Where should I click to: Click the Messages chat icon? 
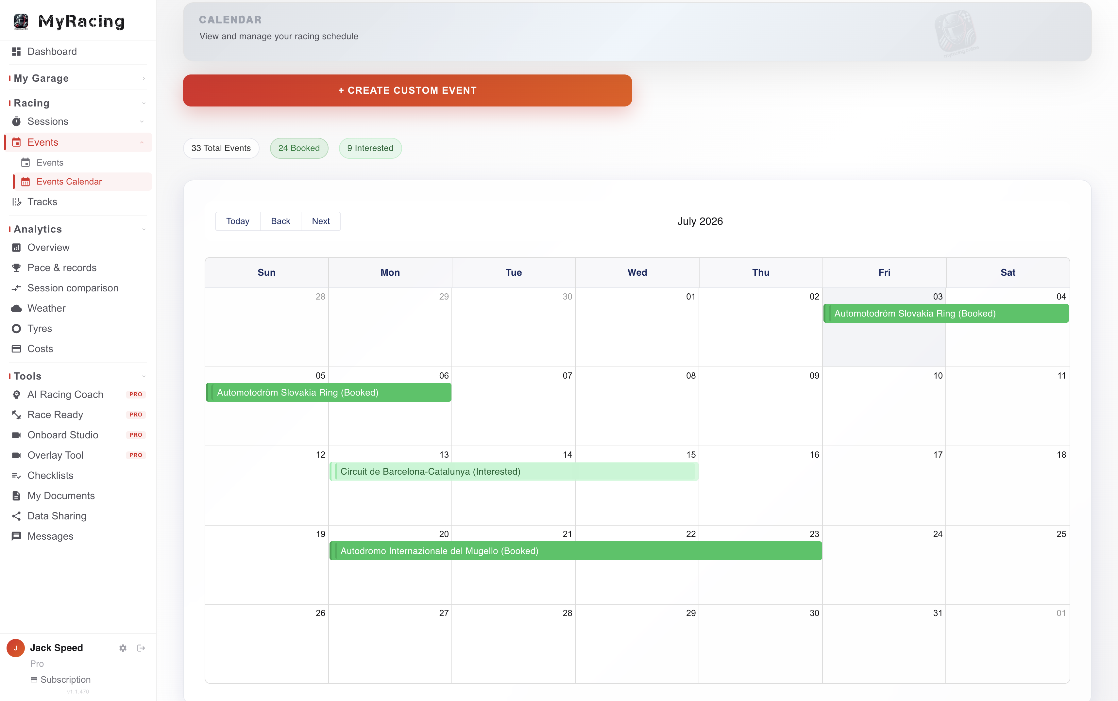click(16, 536)
